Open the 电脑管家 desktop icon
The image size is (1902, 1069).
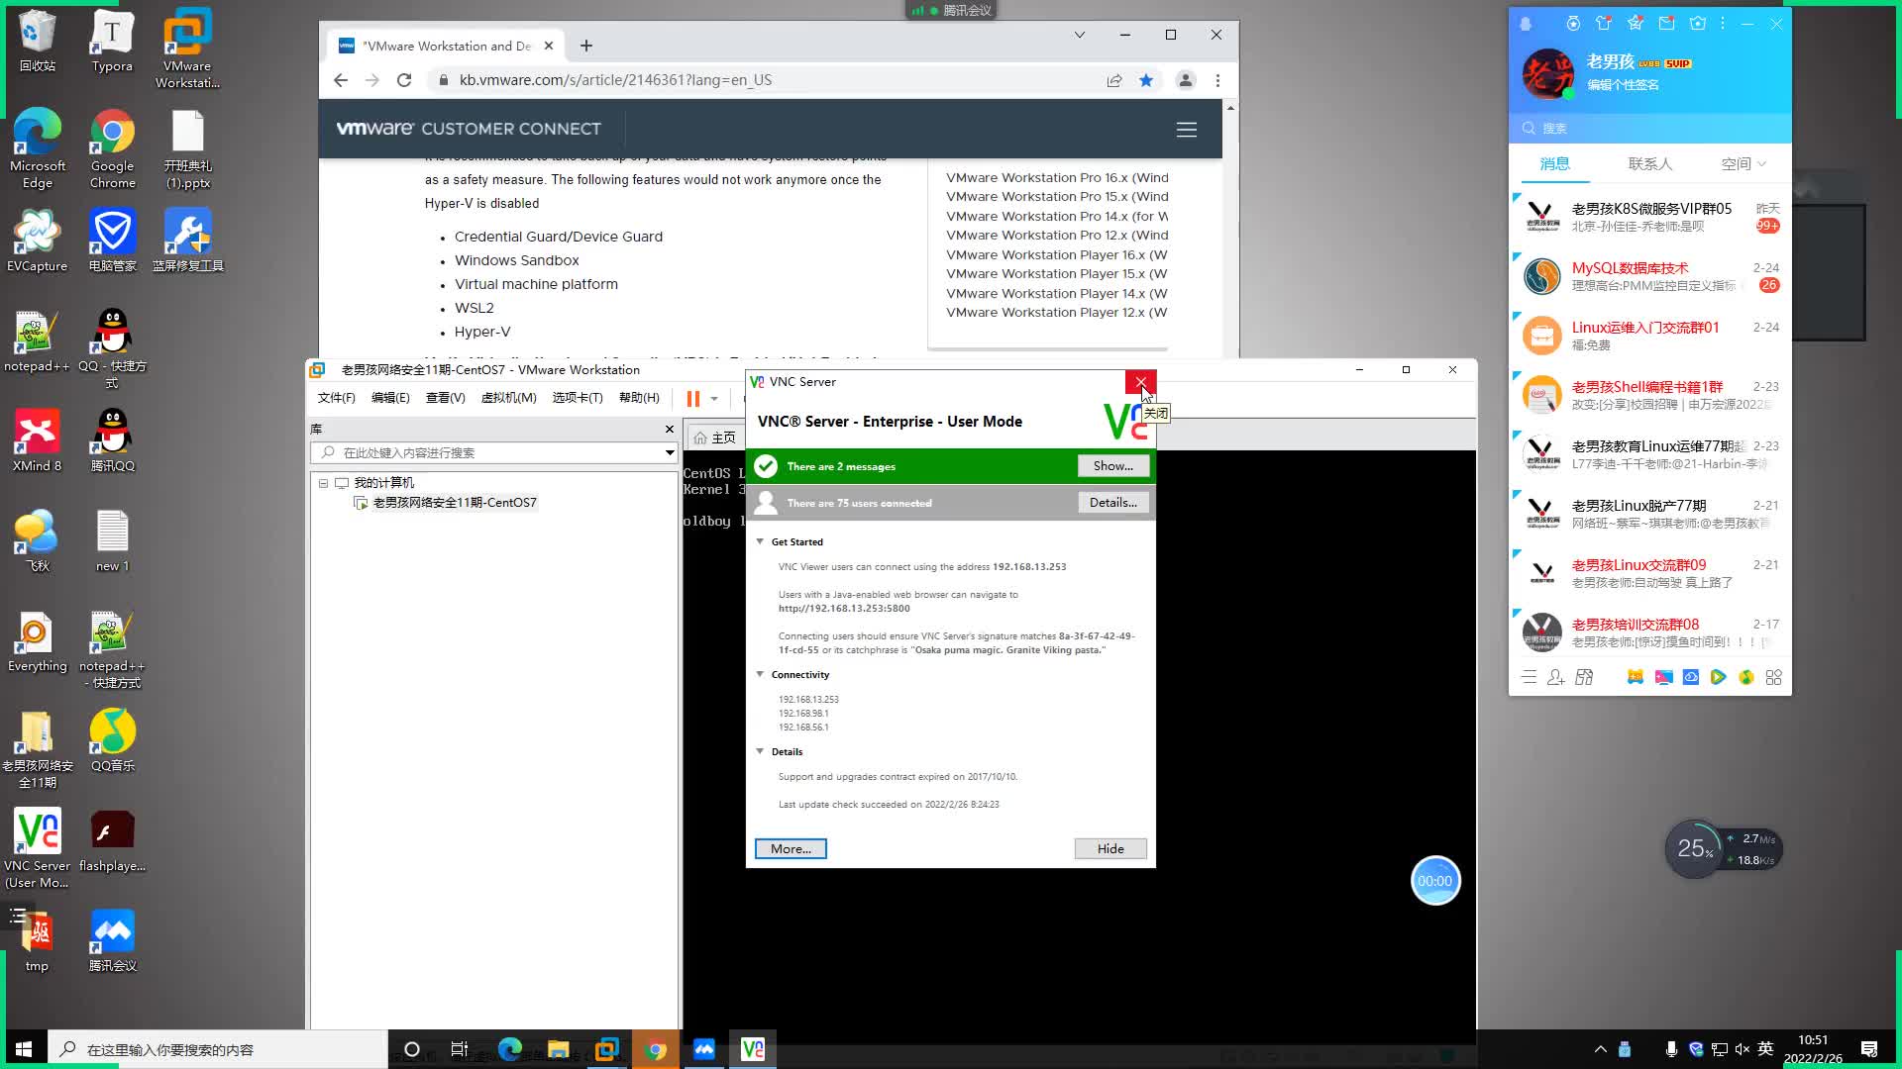[112, 240]
